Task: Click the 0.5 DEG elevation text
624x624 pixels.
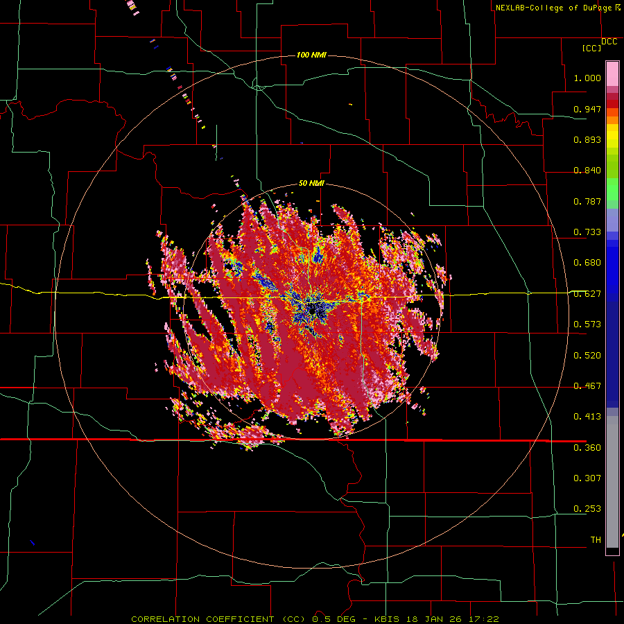Action: (335, 619)
